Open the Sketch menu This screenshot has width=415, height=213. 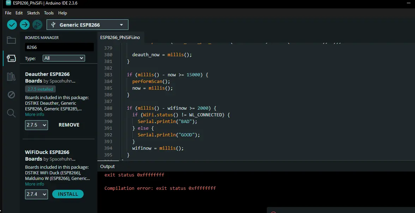pos(33,13)
